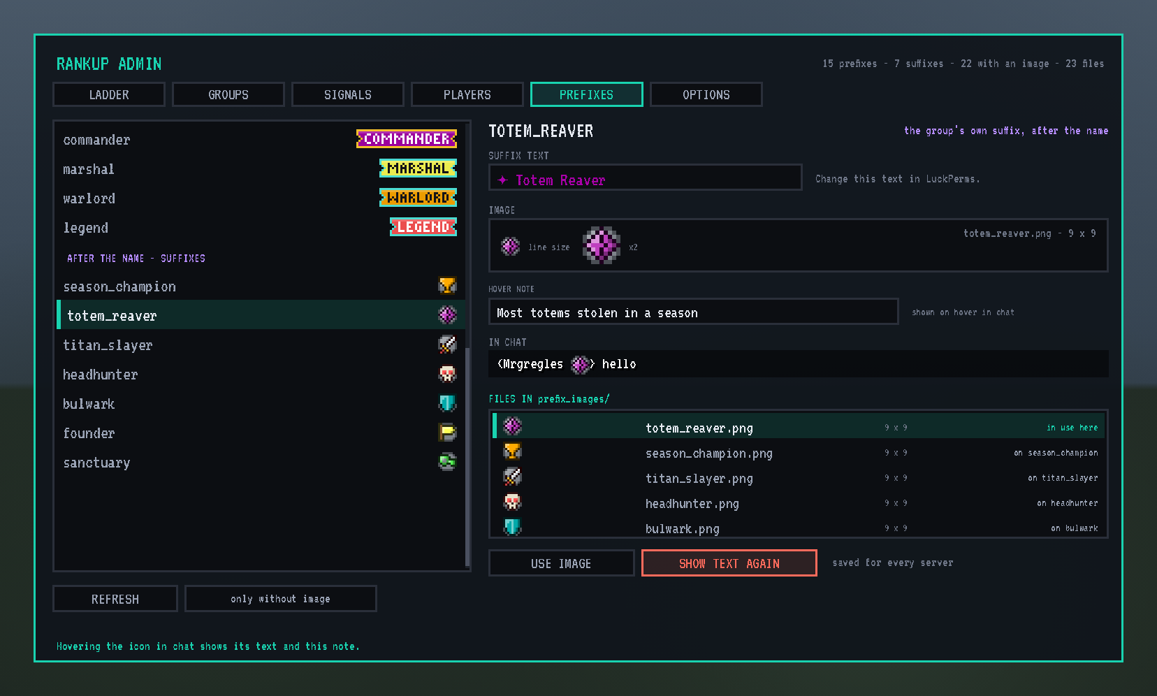The width and height of the screenshot is (1157, 696).
Task: Click the Suffix Text field
Action: 646,177
